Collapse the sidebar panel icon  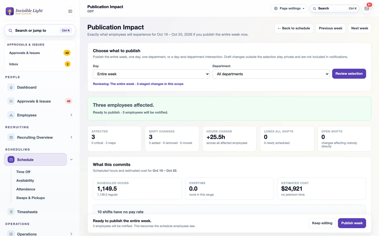70,11
